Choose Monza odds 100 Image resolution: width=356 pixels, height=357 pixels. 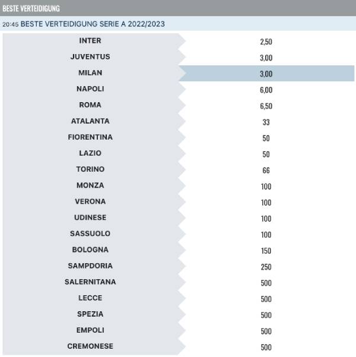point(266,187)
